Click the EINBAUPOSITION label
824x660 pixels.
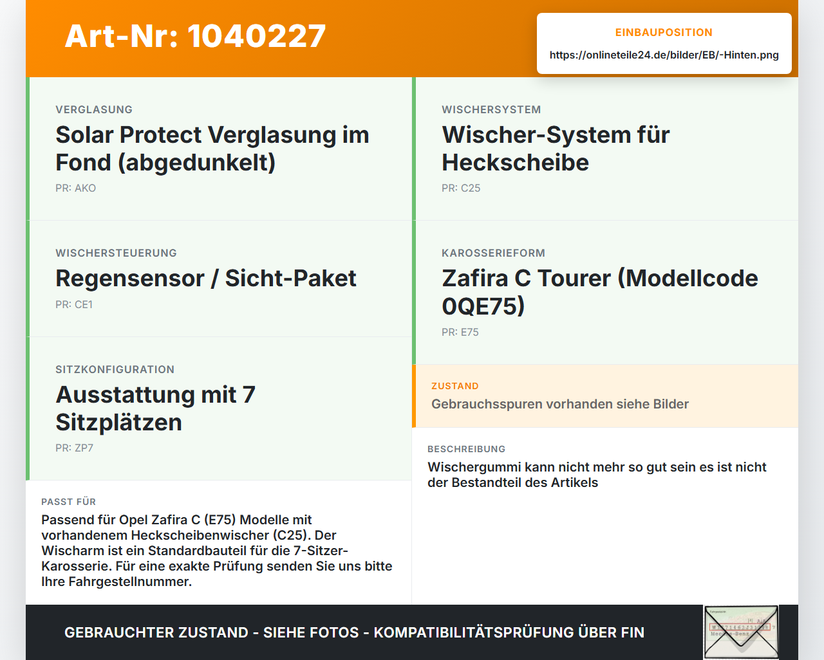point(664,32)
